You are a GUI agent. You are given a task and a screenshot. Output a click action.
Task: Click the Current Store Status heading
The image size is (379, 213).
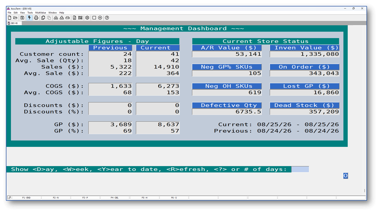click(266, 41)
